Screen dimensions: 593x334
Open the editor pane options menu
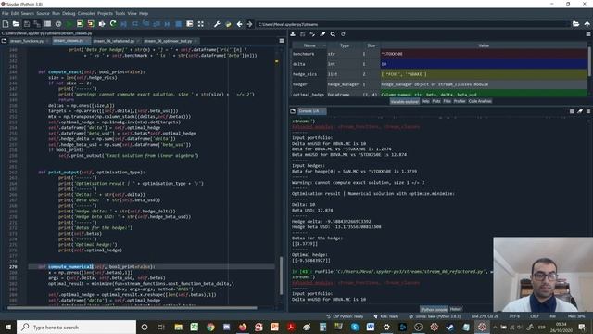[x=282, y=41]
